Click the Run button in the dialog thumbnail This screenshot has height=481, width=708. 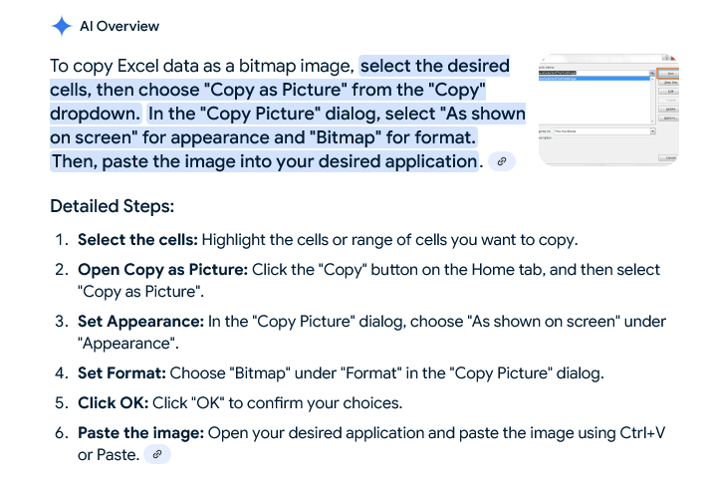(x=667, y=73)
